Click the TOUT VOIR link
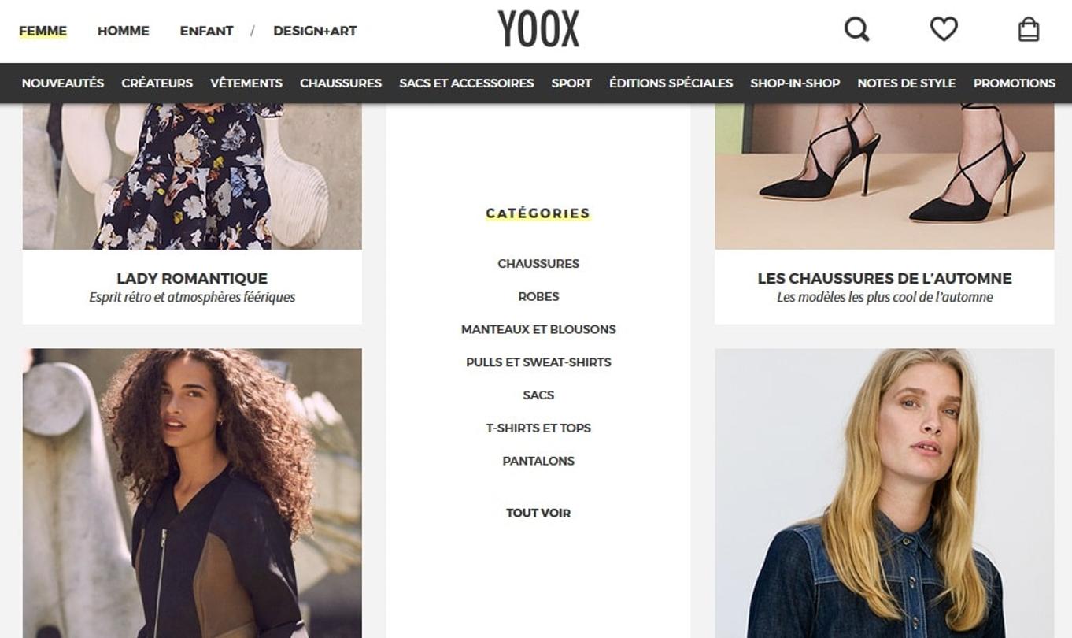 coord(538,513)
